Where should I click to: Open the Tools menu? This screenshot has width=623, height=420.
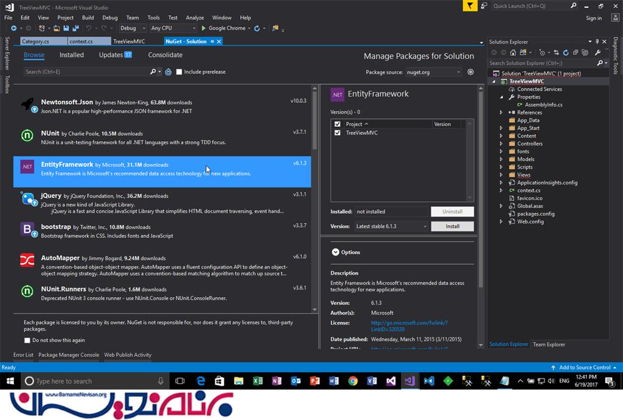(153, 18)
